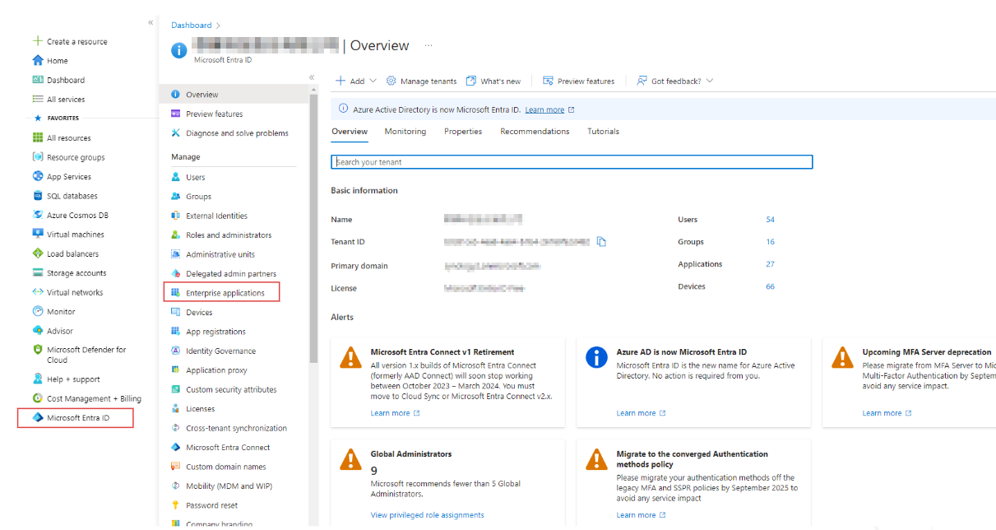Switch to the Monitoring tab
This screenshot has height=530, width=996.
(405, 132)
